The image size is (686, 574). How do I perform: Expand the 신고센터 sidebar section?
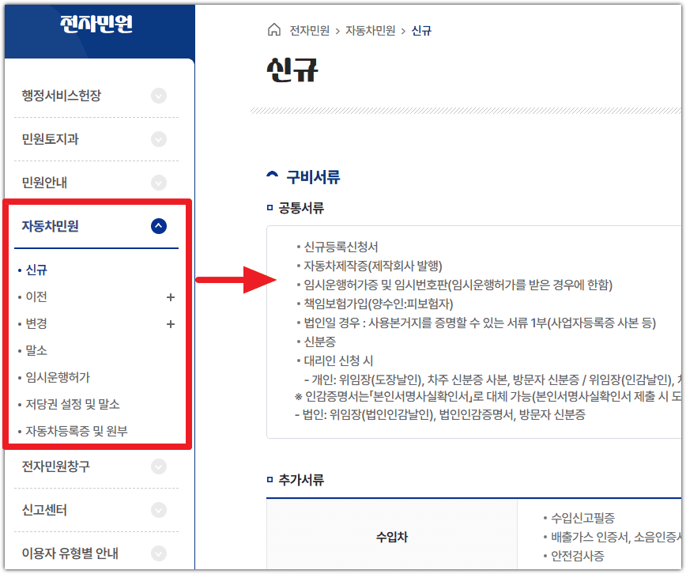pos(159,510)
